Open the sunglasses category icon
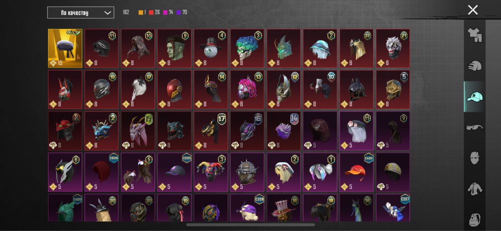Viewport: 501px width, 231px height. pyautogui.click(x=474, y=127)
